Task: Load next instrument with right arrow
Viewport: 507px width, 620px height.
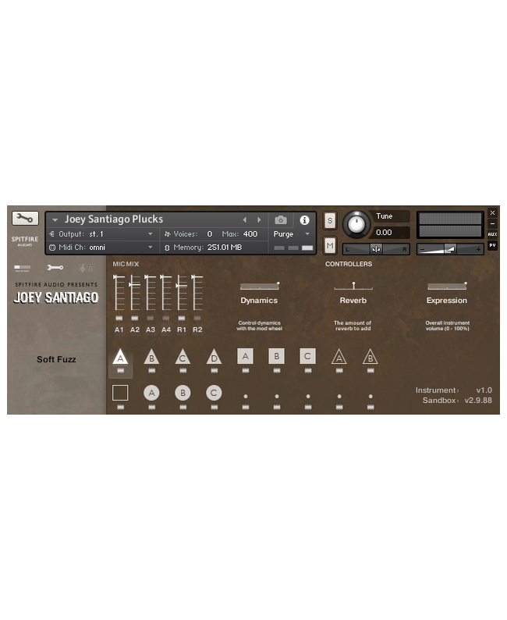Action: click(x=259, y=220)
